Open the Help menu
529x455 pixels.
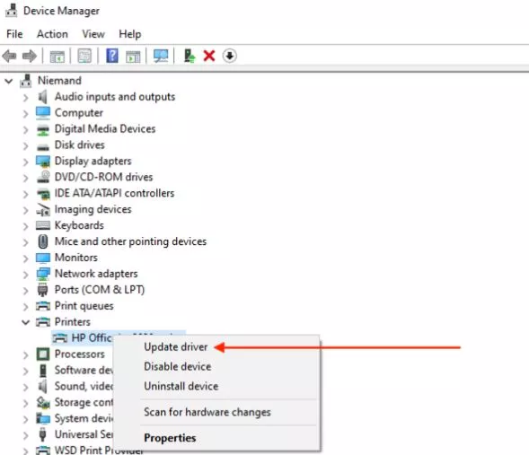130,34
